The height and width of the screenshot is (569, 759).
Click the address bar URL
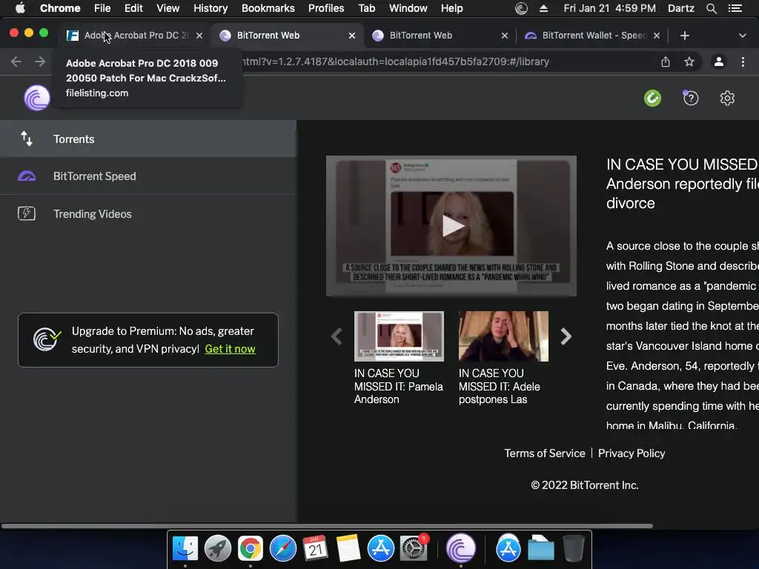pos(396,61)
